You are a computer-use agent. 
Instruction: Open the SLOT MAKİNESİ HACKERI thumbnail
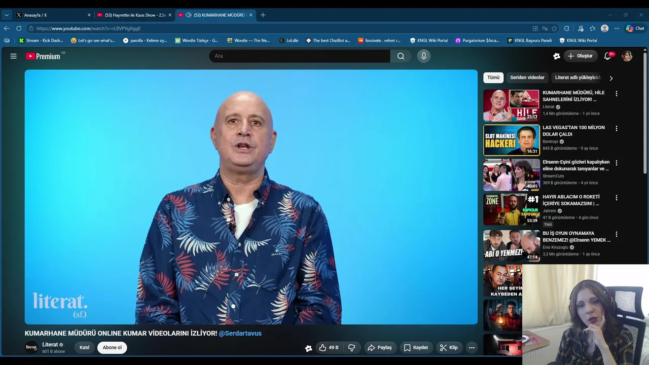pyautogui.click(x=511, y=140)
